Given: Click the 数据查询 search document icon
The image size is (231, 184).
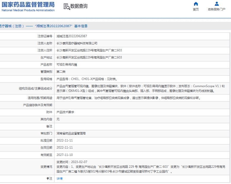Looking at the screenshot, I should pyautogui.click(x=67, y=6).
